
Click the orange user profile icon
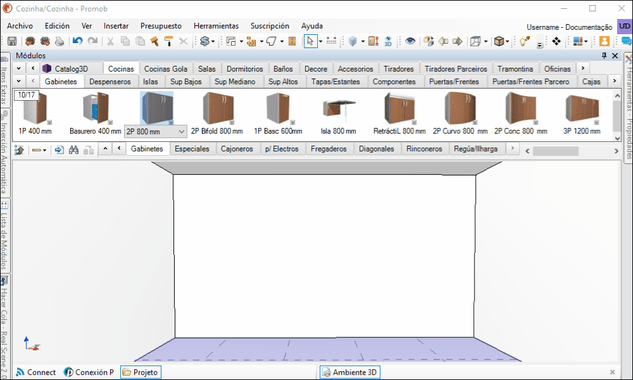coord(605,41)
